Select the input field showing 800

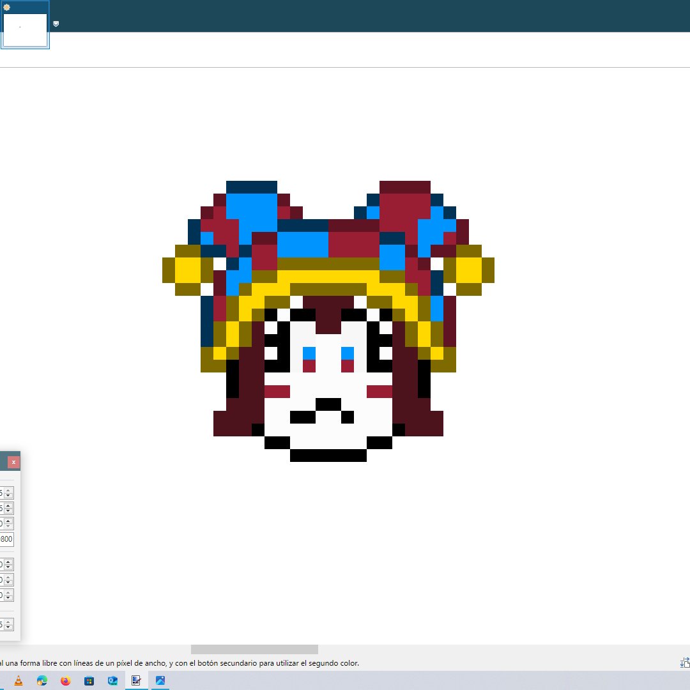point(6,539)
